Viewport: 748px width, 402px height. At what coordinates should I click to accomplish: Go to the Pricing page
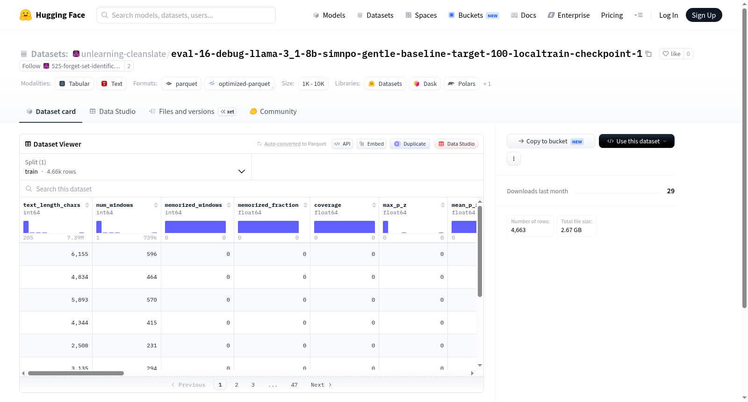point(612,15)
